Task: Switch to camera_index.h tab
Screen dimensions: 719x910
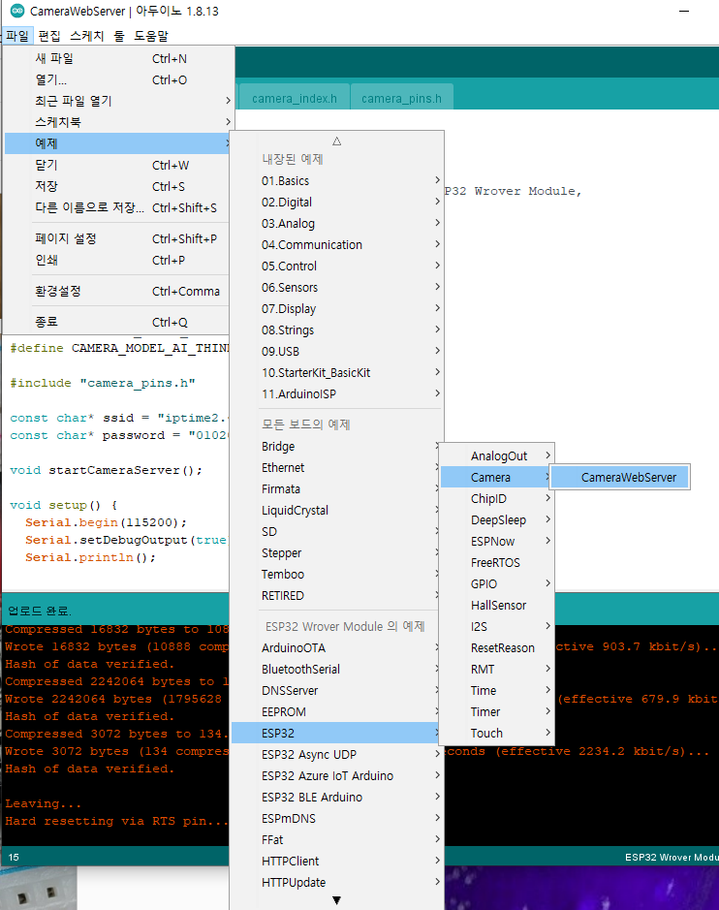Action: tap(295, 98)
